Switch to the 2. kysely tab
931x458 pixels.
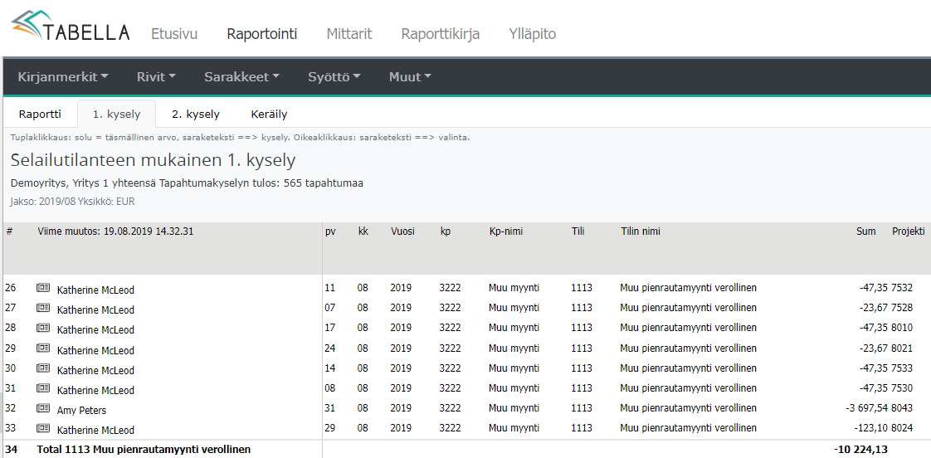click(196, 114)
